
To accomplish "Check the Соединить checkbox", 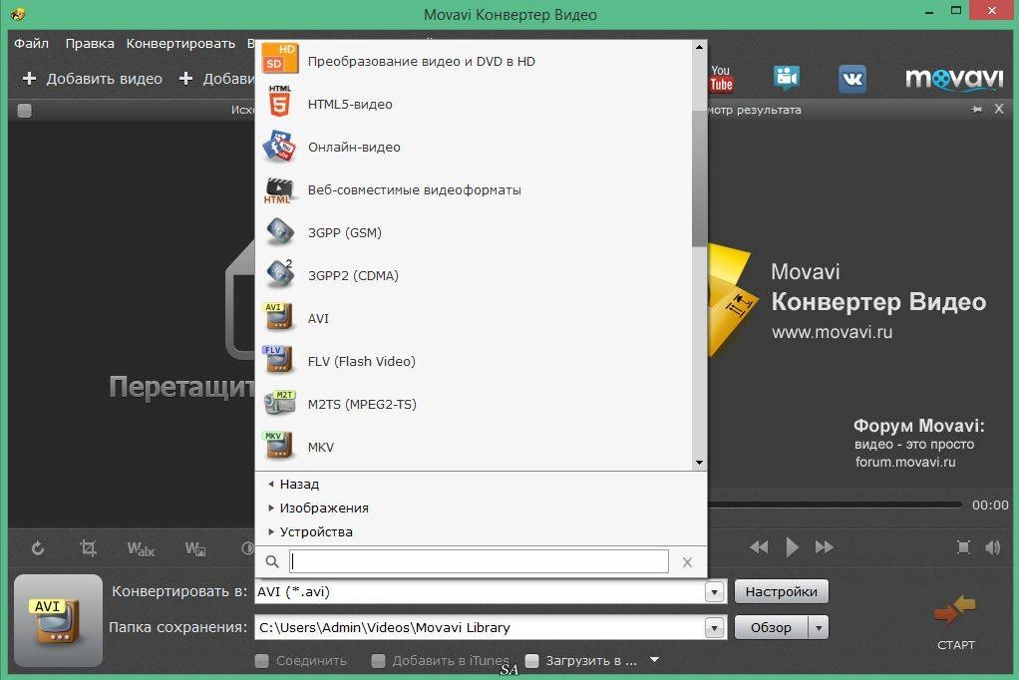I will pos(262,661).
